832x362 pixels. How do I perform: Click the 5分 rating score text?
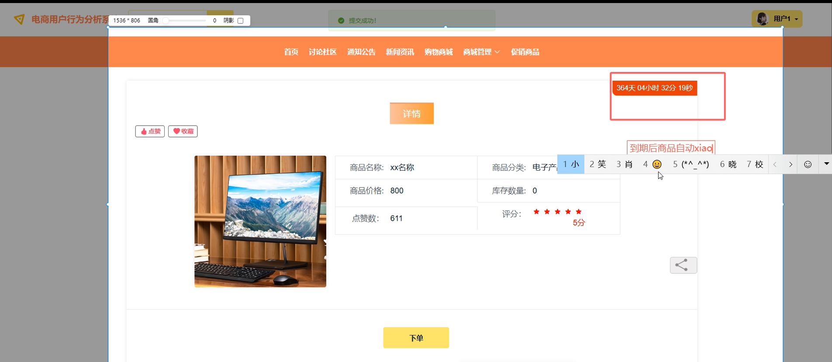[579, 223]
